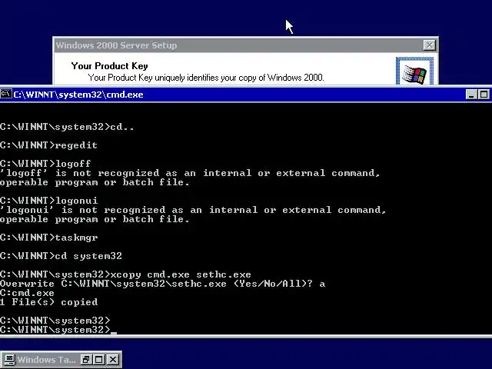Click the 'C:\WINNT>logoff' command line
This screenshot has height=369, width=492.
tap(45, 164)
